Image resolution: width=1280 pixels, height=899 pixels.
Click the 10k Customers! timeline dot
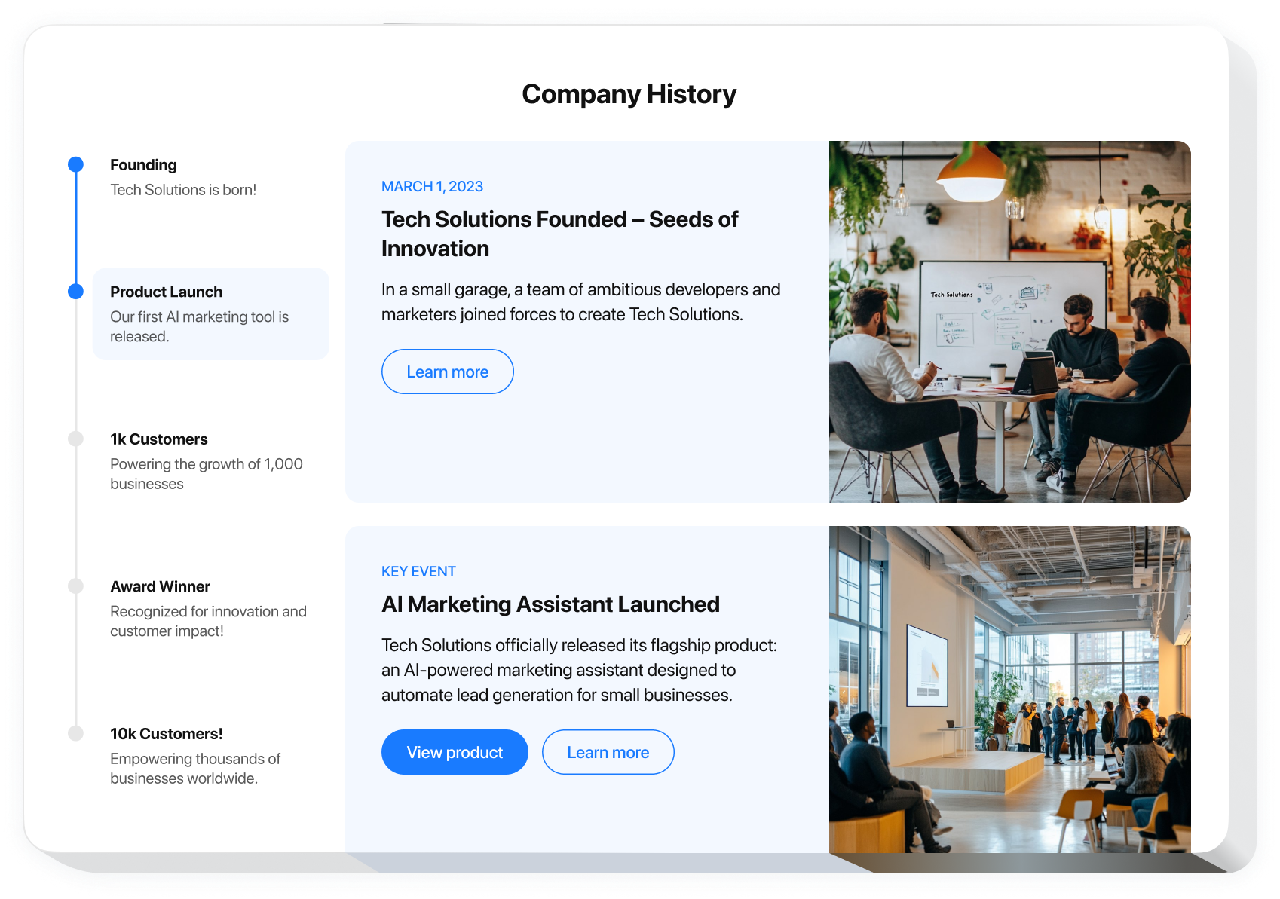(x=75, y=733)
